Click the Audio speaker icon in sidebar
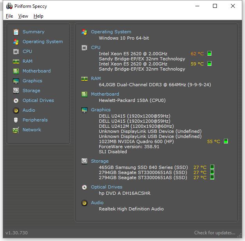The height and width of the screenshot is (241, 245). tap(16, 111)
